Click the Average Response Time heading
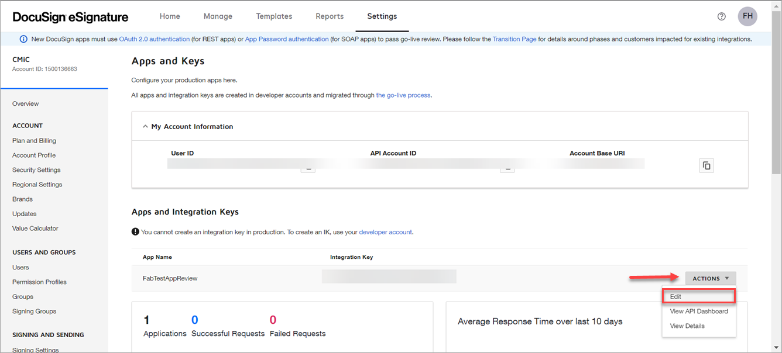The image size is (782, 353). click(540, 321)
